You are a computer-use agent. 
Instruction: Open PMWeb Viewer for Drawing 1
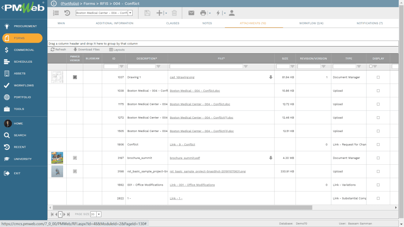click(75, 77)
